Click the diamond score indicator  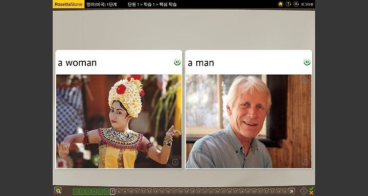click(304, 191)
